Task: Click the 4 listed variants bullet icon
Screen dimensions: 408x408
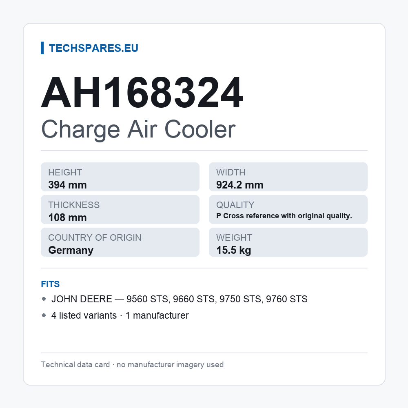Action: tap(44, 315)
